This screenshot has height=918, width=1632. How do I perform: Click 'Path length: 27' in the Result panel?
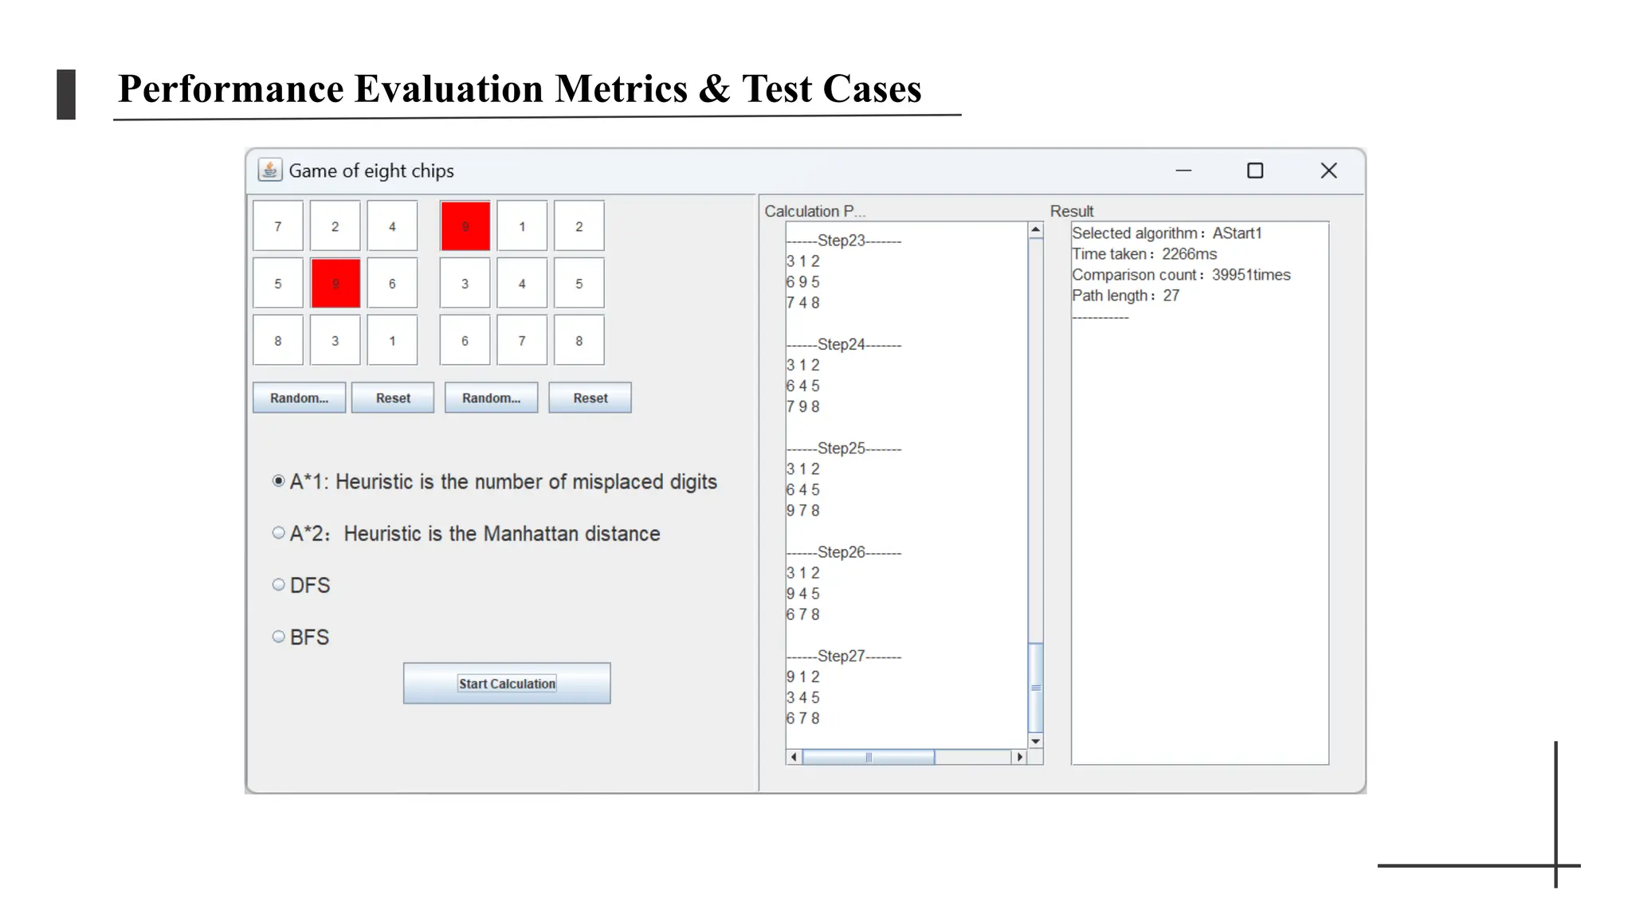(x=1125, y=296)
